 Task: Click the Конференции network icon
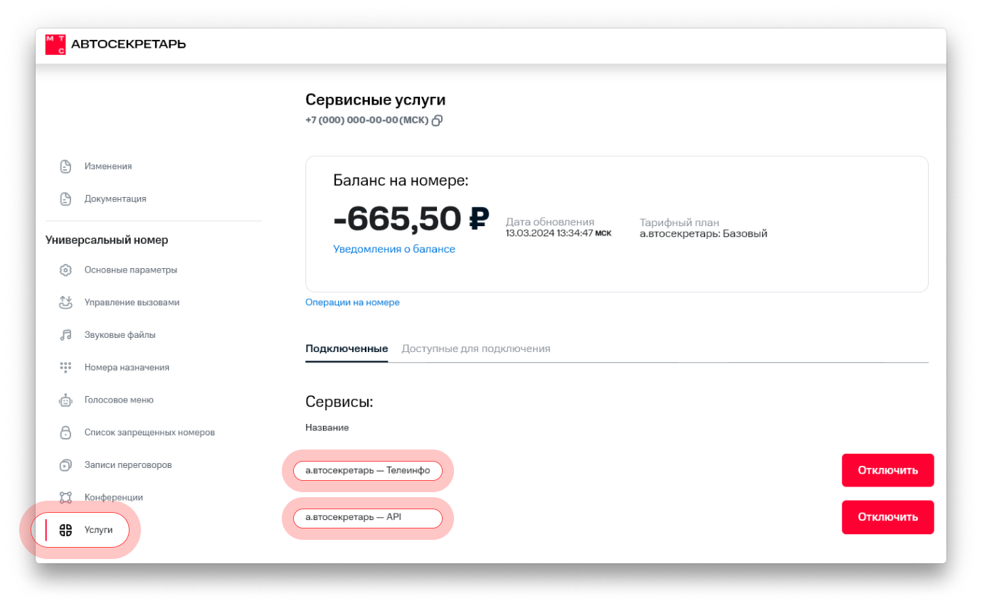tap(65, 497)
